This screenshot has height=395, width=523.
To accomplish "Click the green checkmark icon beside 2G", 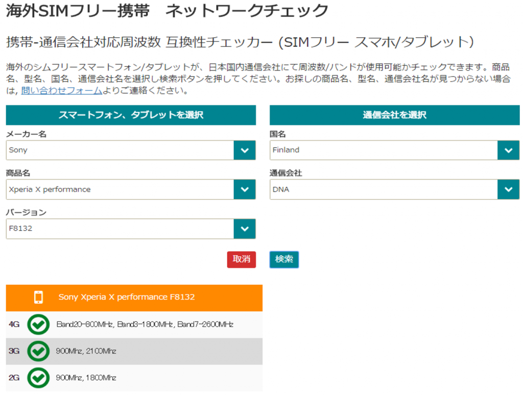I will (x=38, y=378).
